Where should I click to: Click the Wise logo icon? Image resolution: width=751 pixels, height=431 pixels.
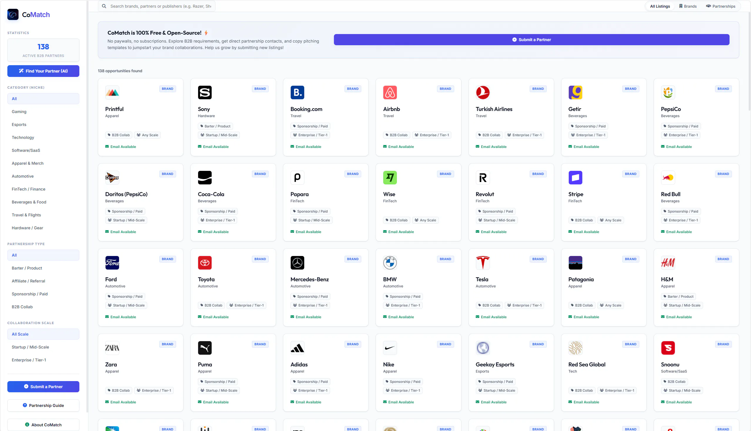tap(390, 178)
